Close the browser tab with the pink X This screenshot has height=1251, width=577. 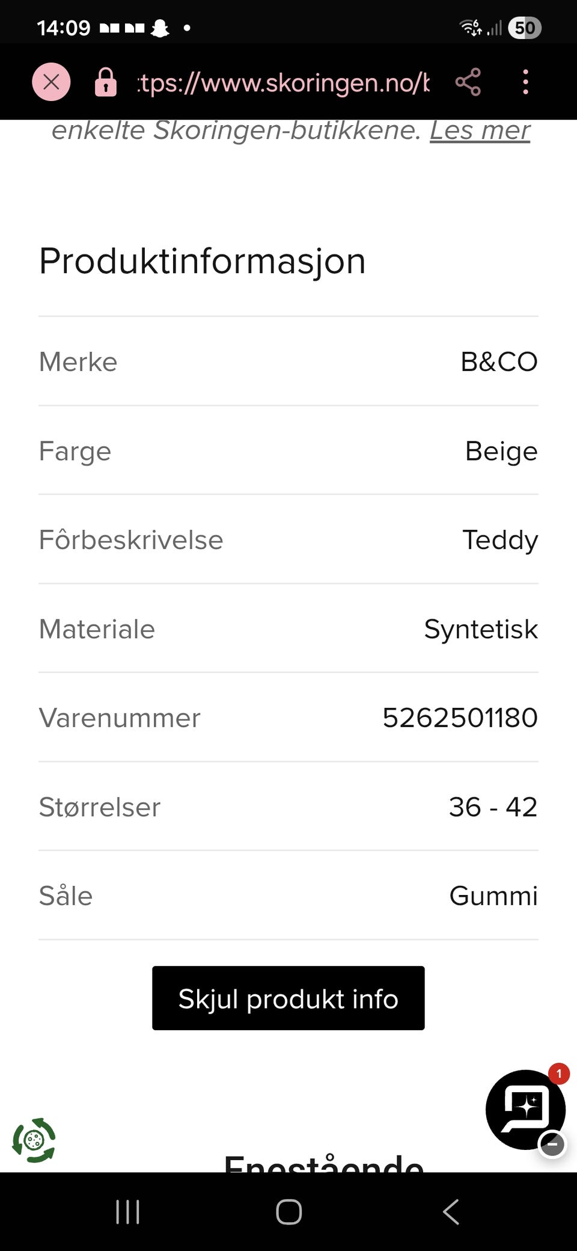point(51,82)
